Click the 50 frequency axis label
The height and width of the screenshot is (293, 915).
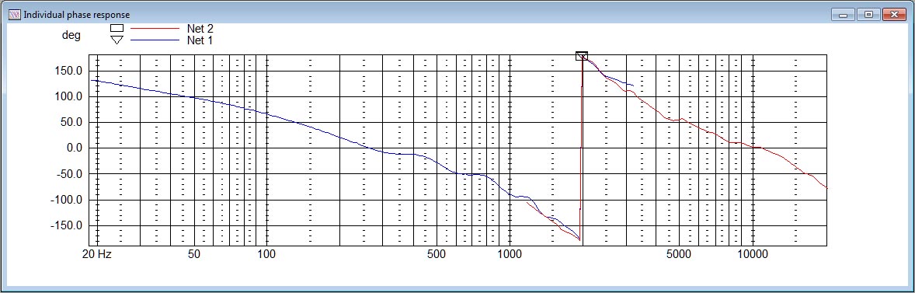194,254
